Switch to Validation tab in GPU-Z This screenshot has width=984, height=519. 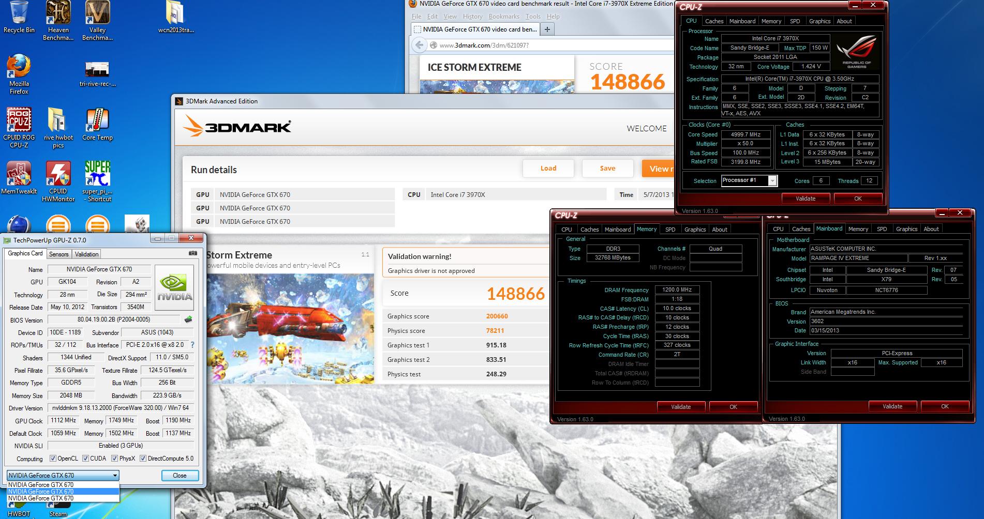[86, 254]
